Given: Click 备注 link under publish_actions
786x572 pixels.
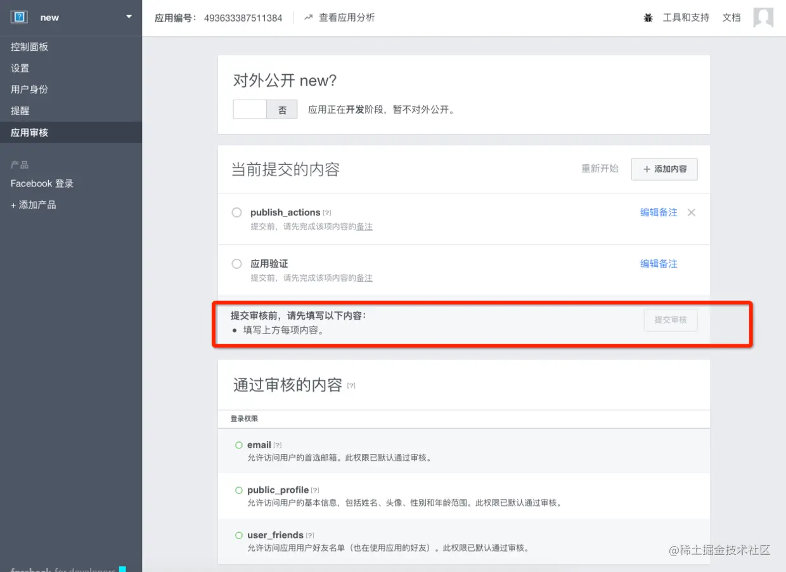Looking at the screenshot, I should [x=364, y=226].
